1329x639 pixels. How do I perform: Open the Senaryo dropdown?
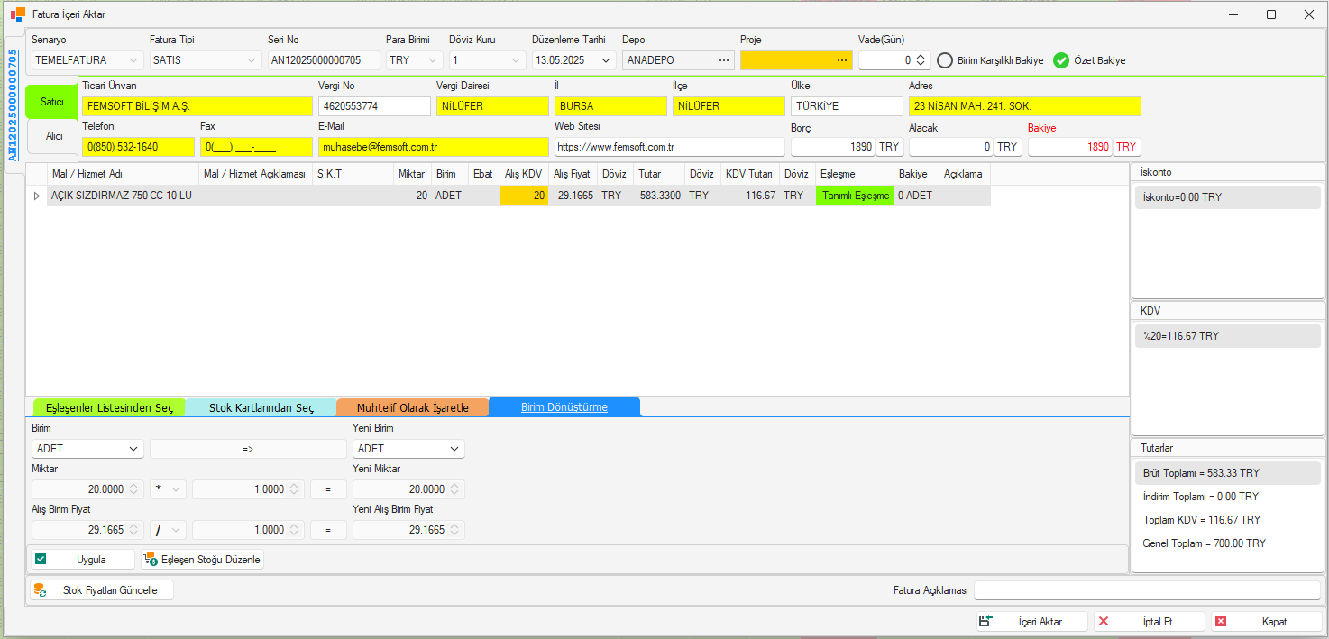click(x=134, y=60)
